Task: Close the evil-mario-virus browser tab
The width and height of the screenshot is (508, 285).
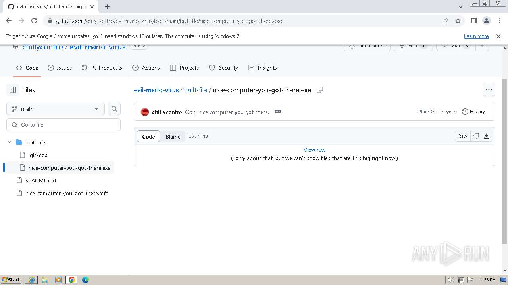Action: 93,7
